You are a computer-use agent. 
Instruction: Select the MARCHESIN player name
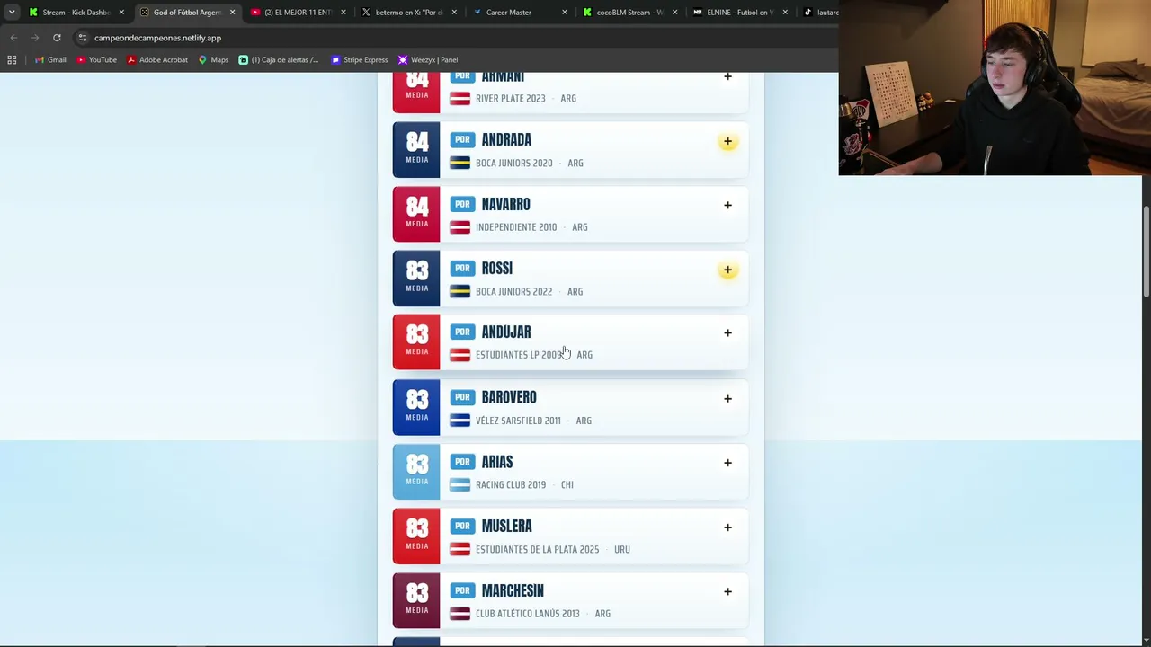[x=513, y=590]
